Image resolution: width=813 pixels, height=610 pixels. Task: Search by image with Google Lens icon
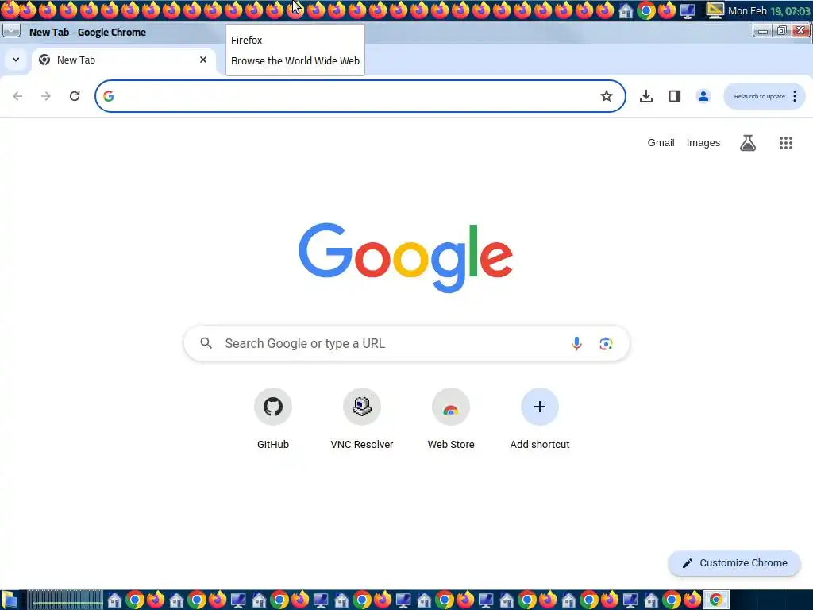click(606, 343)
